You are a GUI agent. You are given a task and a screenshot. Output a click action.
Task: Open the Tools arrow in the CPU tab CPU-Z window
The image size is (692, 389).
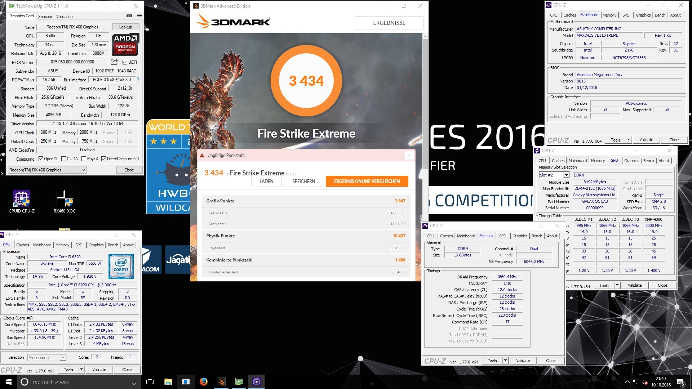82,370
